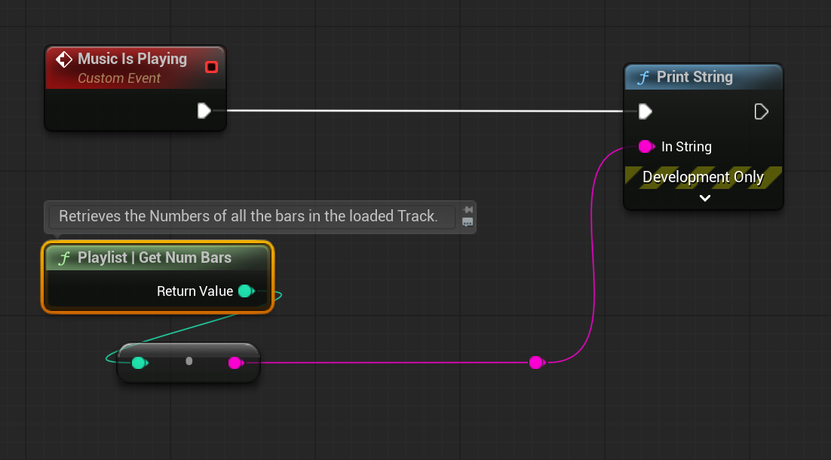Expand Print String advanced options chevron

(704, 199)
